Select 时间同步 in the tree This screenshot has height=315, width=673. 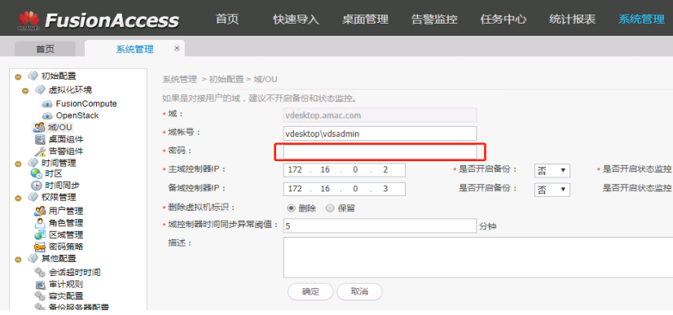[62, 186]
